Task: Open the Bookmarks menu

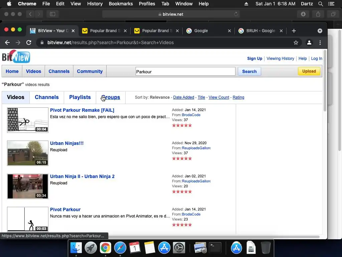Action: coord(121,4)
